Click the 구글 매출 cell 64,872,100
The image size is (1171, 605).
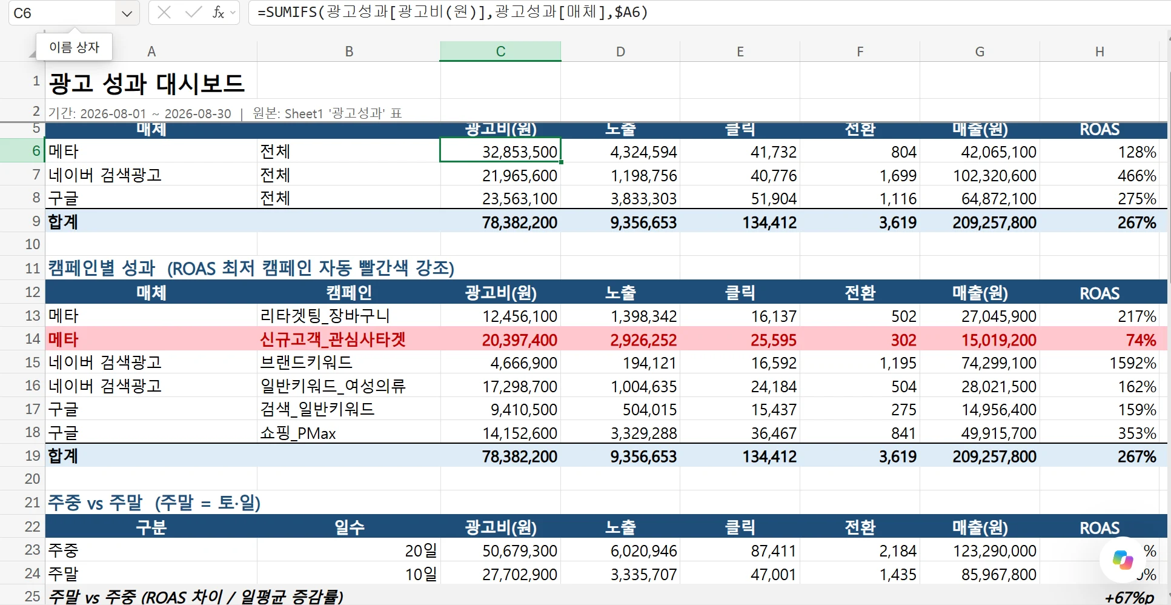click(980, 198)
